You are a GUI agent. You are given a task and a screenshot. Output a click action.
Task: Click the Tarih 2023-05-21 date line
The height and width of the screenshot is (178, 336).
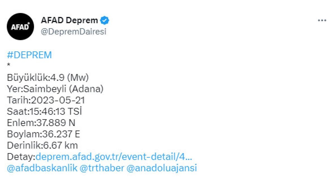point(46,100)
